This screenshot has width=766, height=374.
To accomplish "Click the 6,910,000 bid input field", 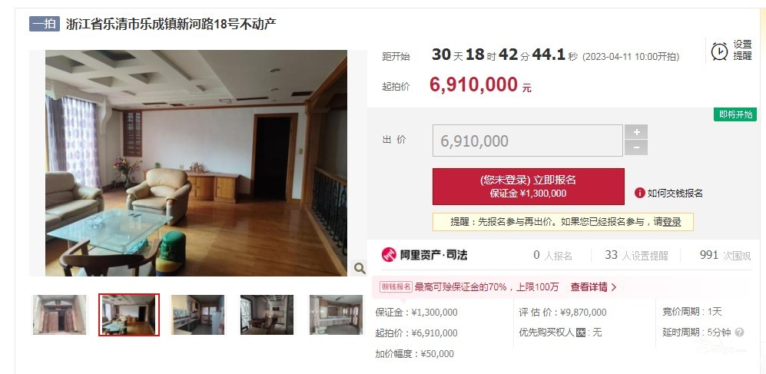I will (528, 141).
